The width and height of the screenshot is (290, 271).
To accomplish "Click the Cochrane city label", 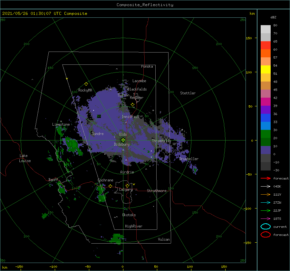I will 105,180.
